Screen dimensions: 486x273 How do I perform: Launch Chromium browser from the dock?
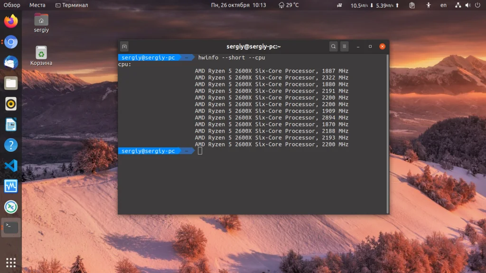[11, 42]
